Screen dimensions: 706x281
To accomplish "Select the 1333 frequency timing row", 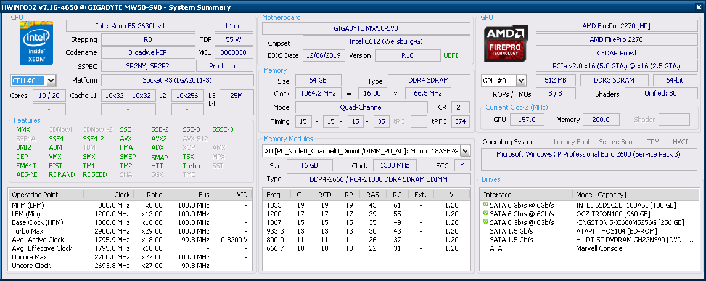I will [366, 205].
